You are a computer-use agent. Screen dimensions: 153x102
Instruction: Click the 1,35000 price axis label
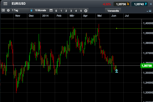pos(148,73)
